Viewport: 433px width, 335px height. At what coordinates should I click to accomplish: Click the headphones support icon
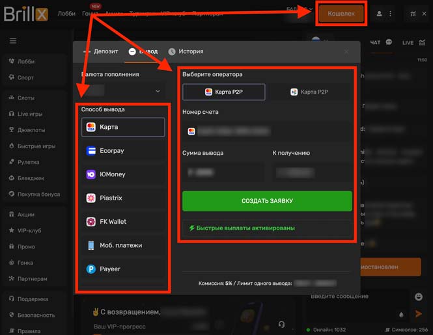pos(281,323)
